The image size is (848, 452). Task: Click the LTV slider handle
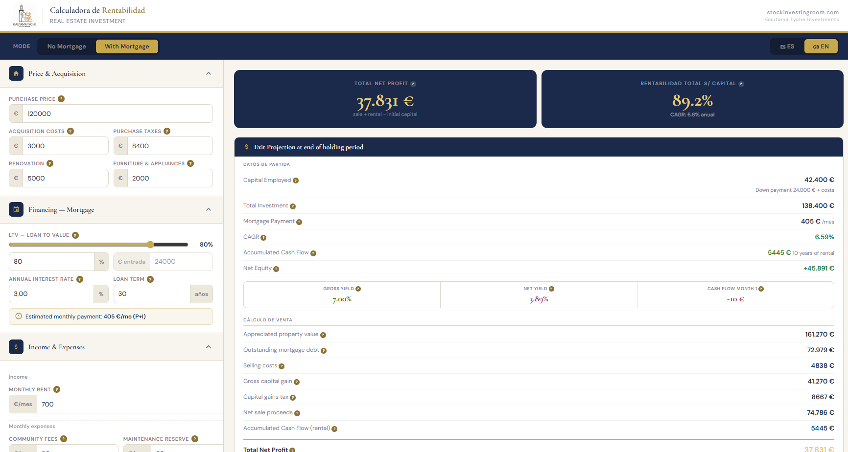pyautogui.click(x=150, y=245)
